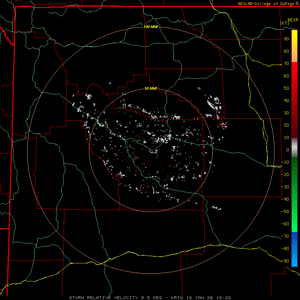
Task: Click the -30 knot scale label
Action: point(285,187)
